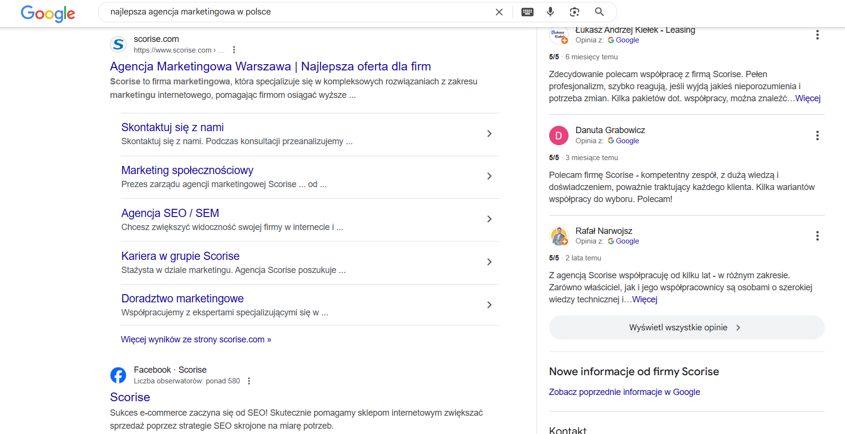Click the scorise.com site name
The width and height of the screenshot is (845, 434).
(156, 39)
